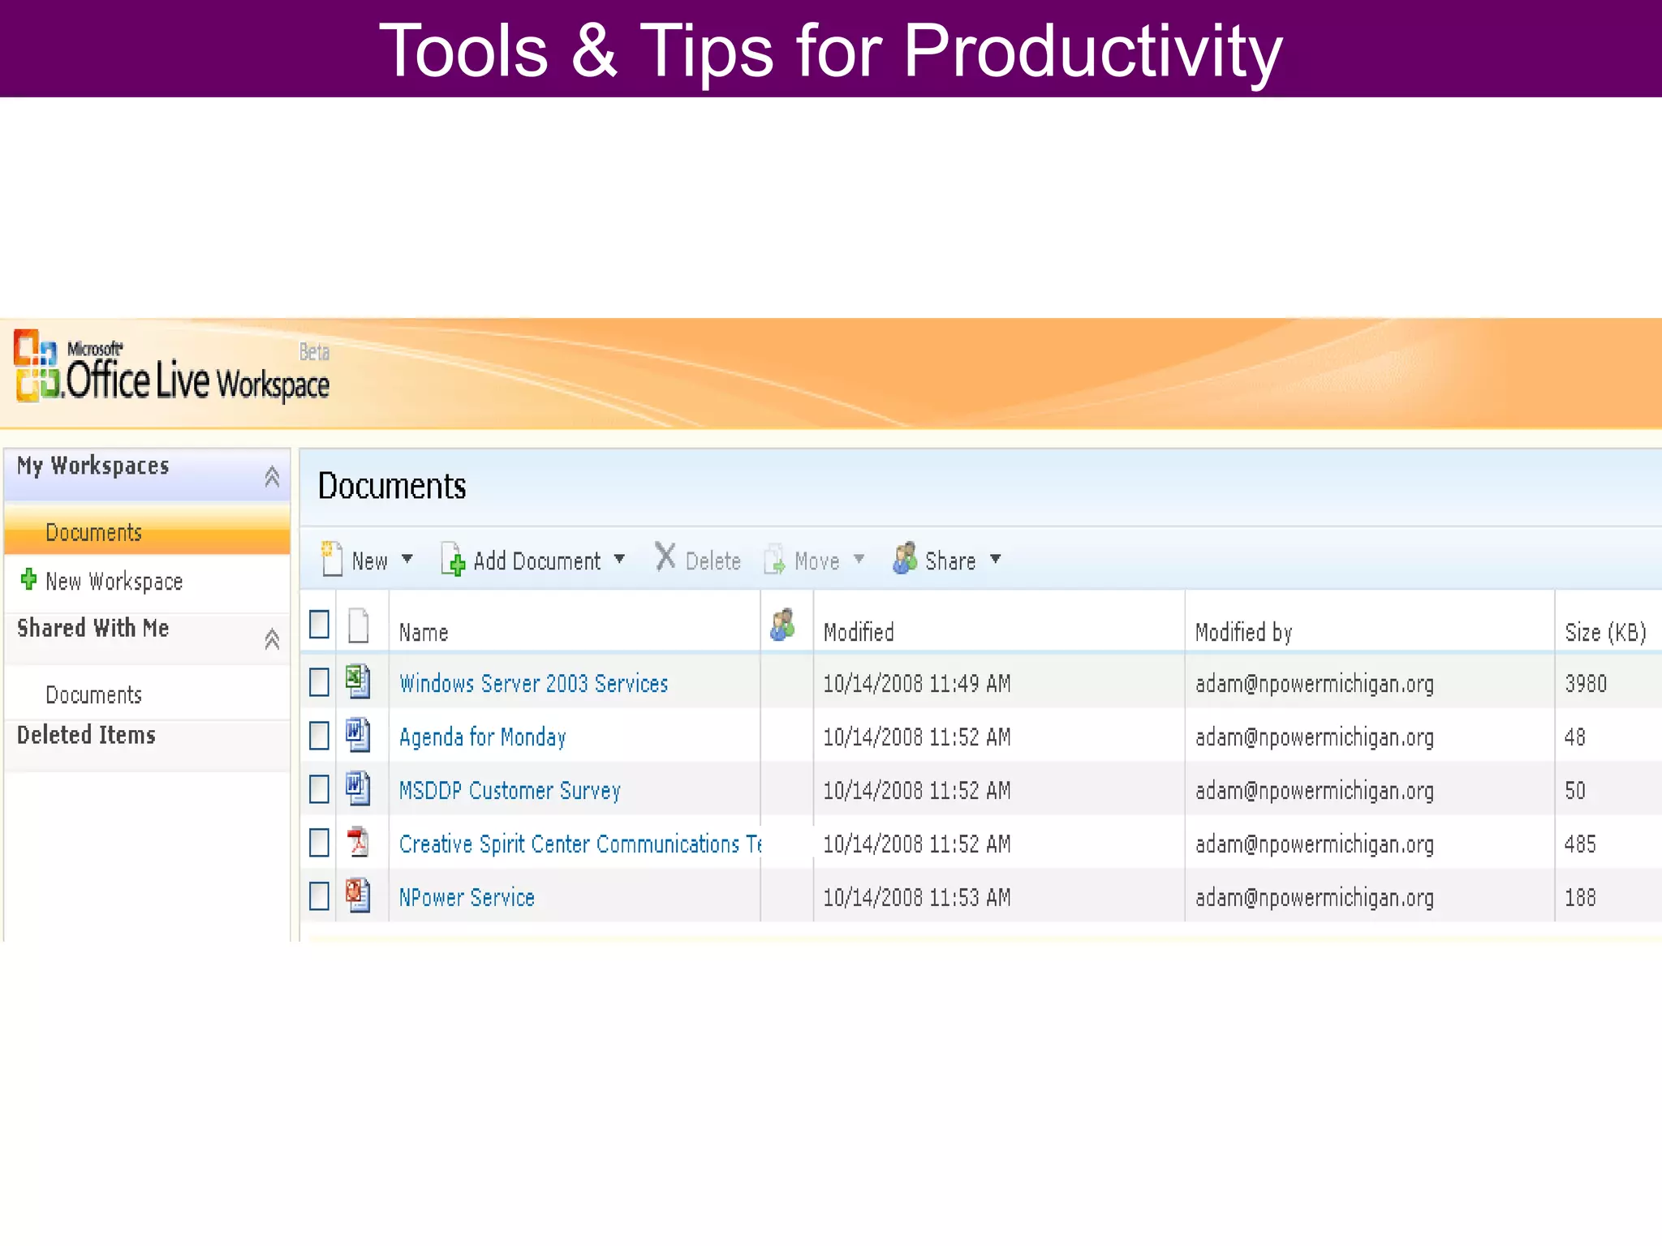Screen dimensions: 1662x1246
Task: Click the Delete X icon in toolbar
Action: (x=665, y=558)
